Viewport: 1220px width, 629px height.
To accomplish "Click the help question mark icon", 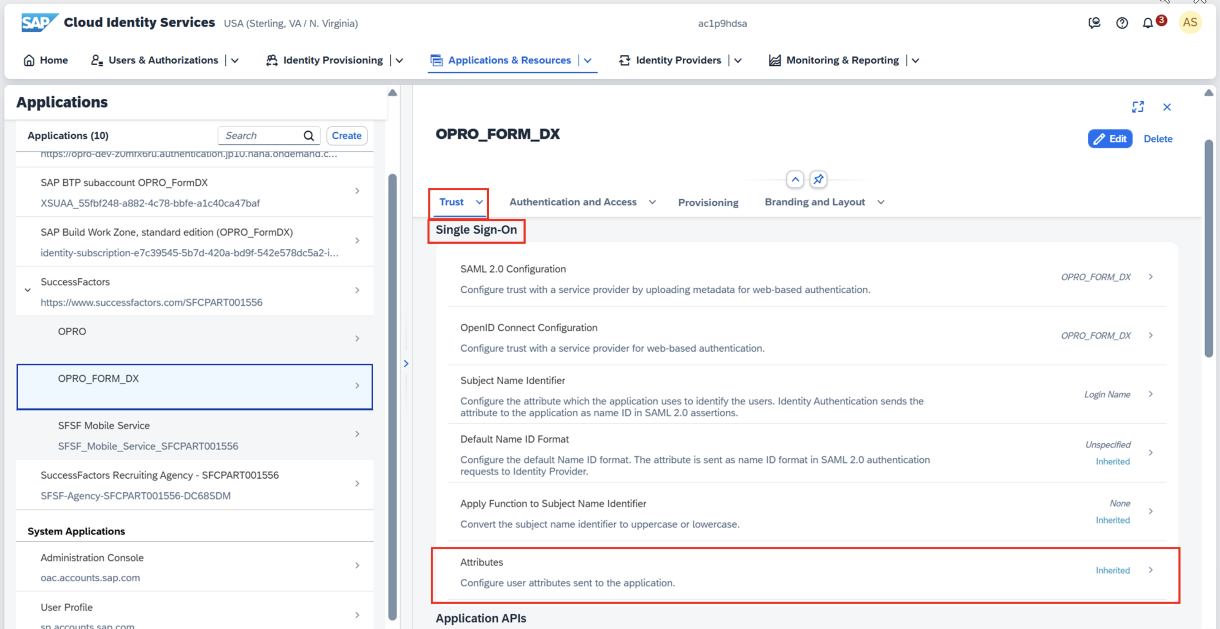I will point(1122,23).
